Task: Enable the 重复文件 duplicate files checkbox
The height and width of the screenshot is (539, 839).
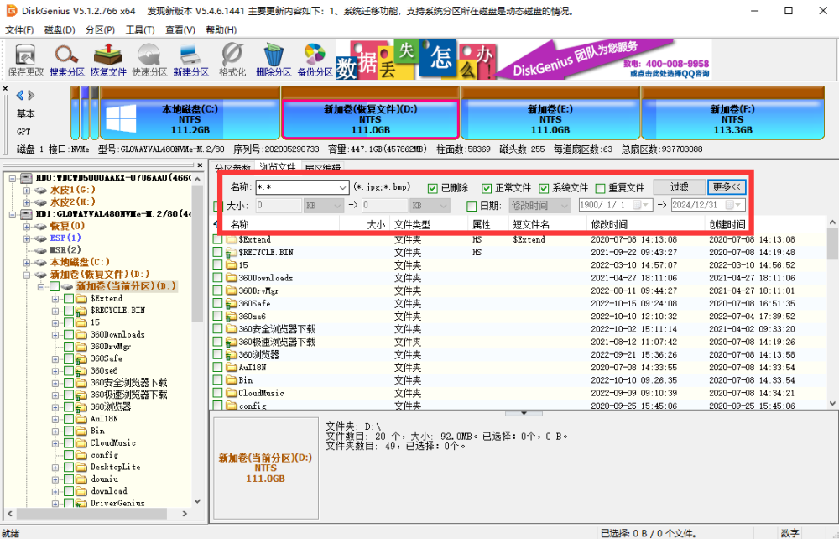Action: [x=600, y=188]
